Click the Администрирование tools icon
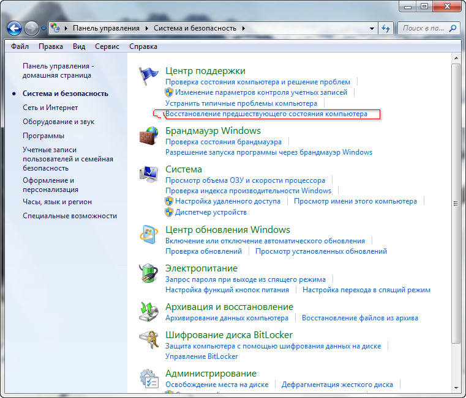 coord(149,379)
